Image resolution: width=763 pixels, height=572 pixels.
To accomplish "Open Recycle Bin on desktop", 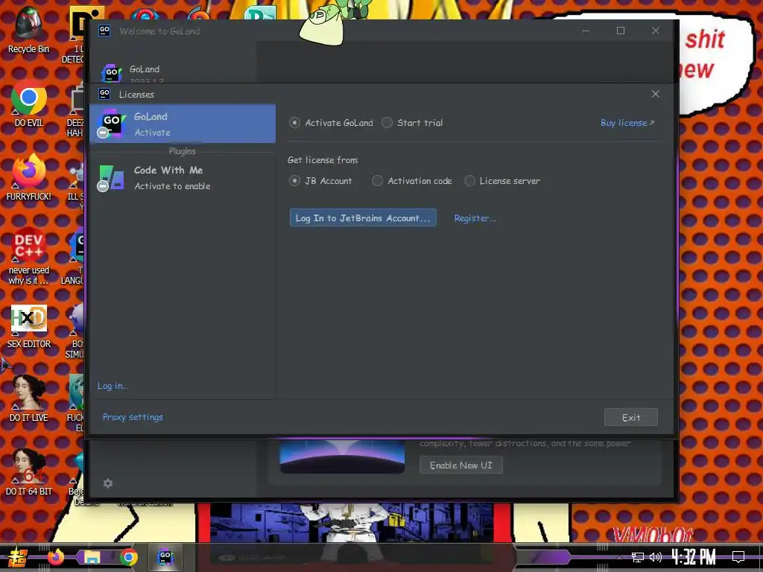I will [x=29, y=30].
